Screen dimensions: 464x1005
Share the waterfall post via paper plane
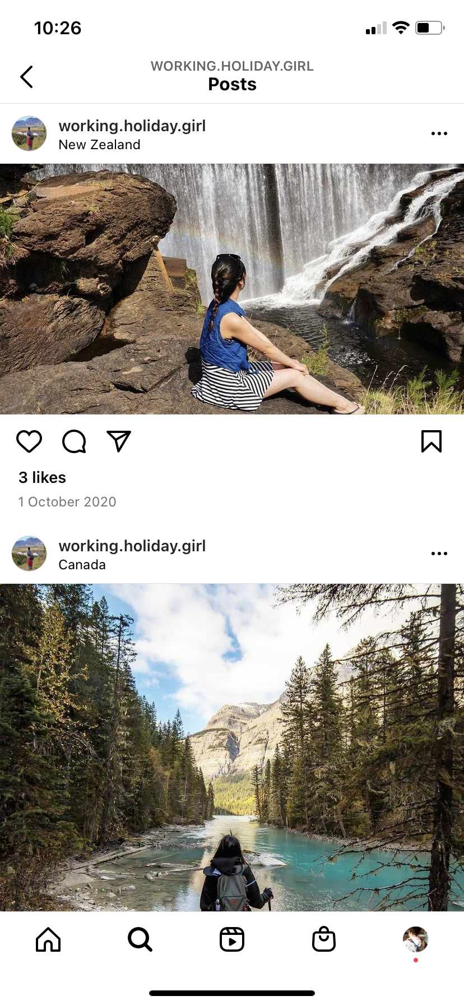tap(119, 441)
